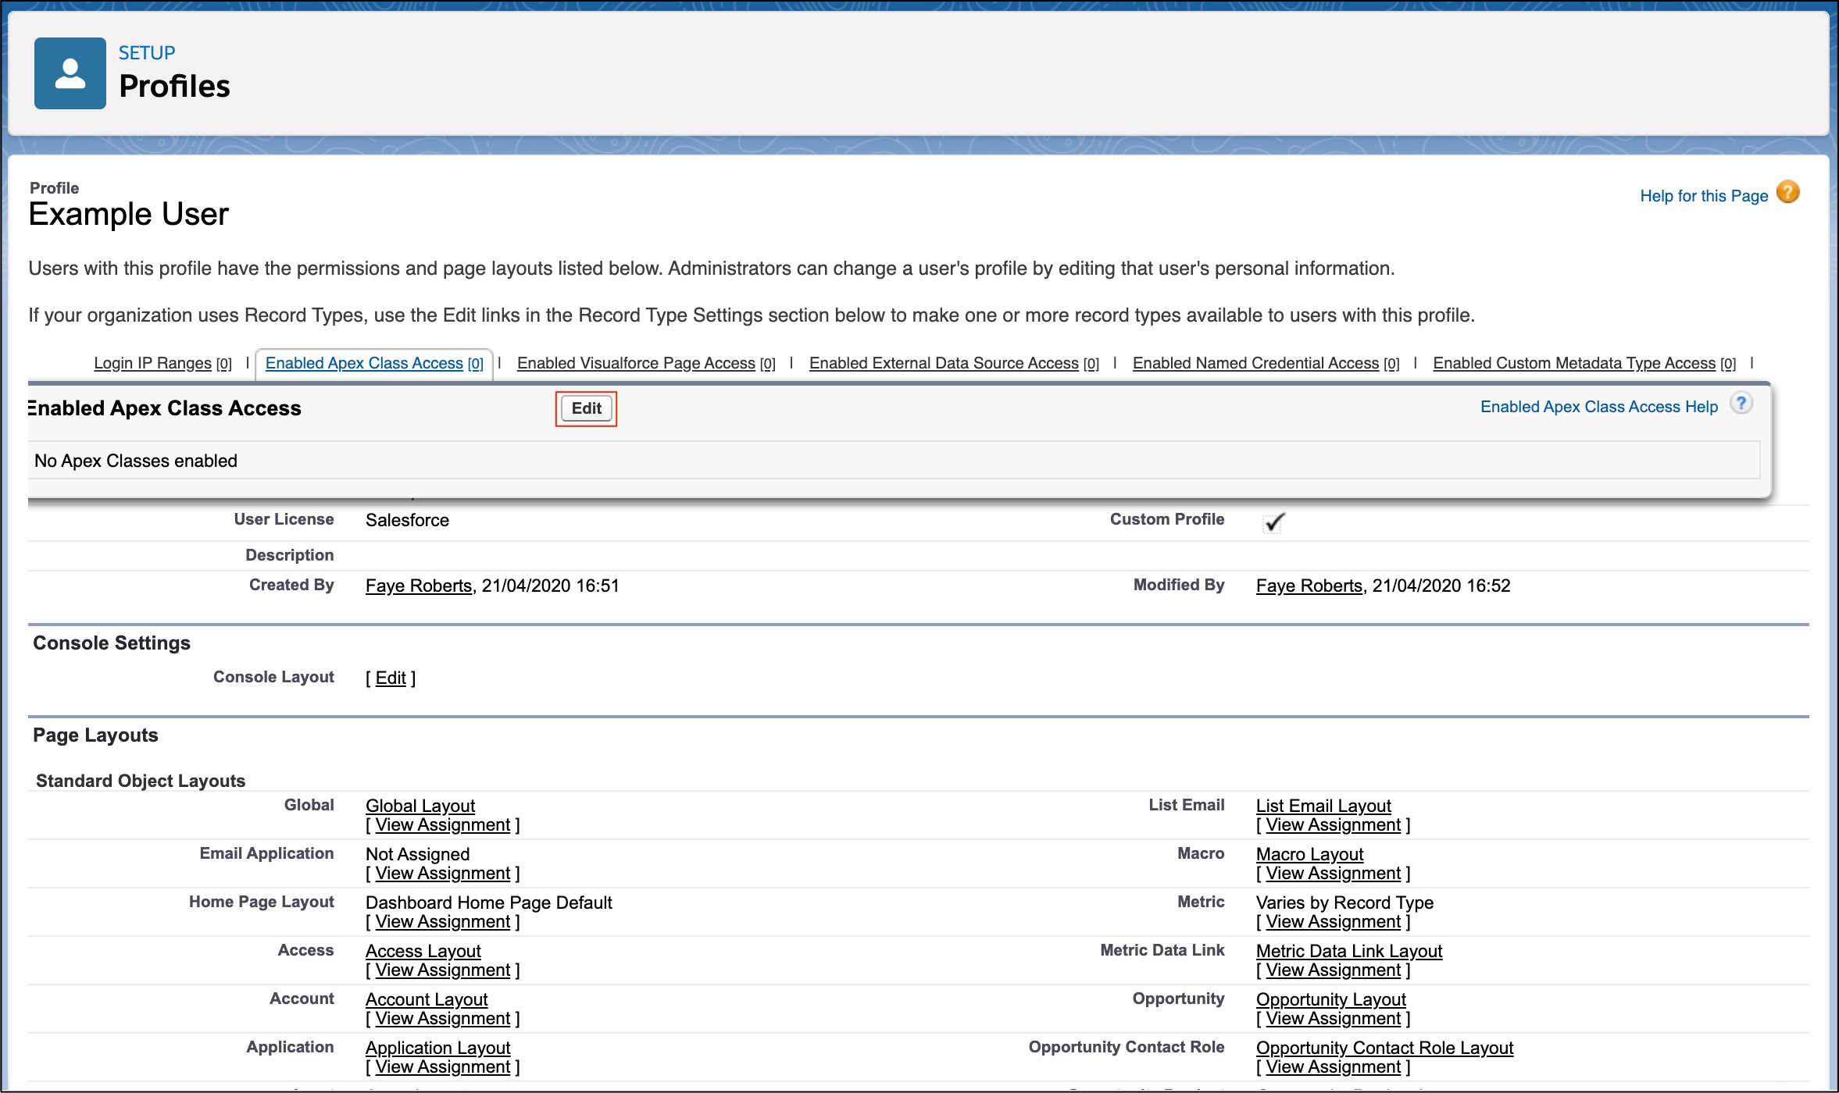Click the SETUP breadcrumb text
1839x1093 pixels.
click(147, 53)
